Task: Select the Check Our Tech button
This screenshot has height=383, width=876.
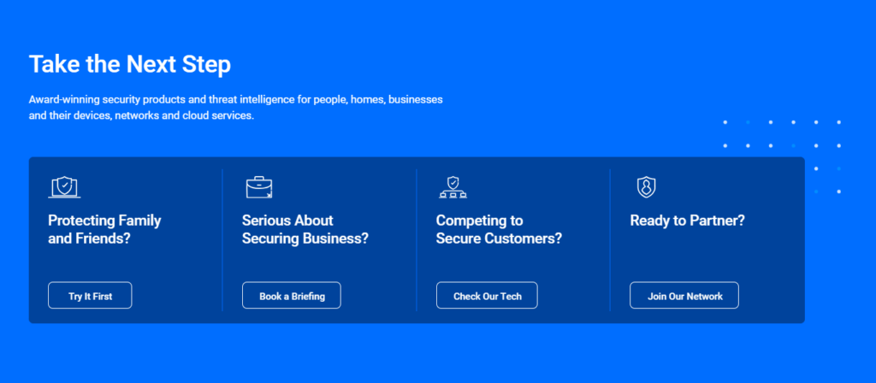Action: [487, 295]
